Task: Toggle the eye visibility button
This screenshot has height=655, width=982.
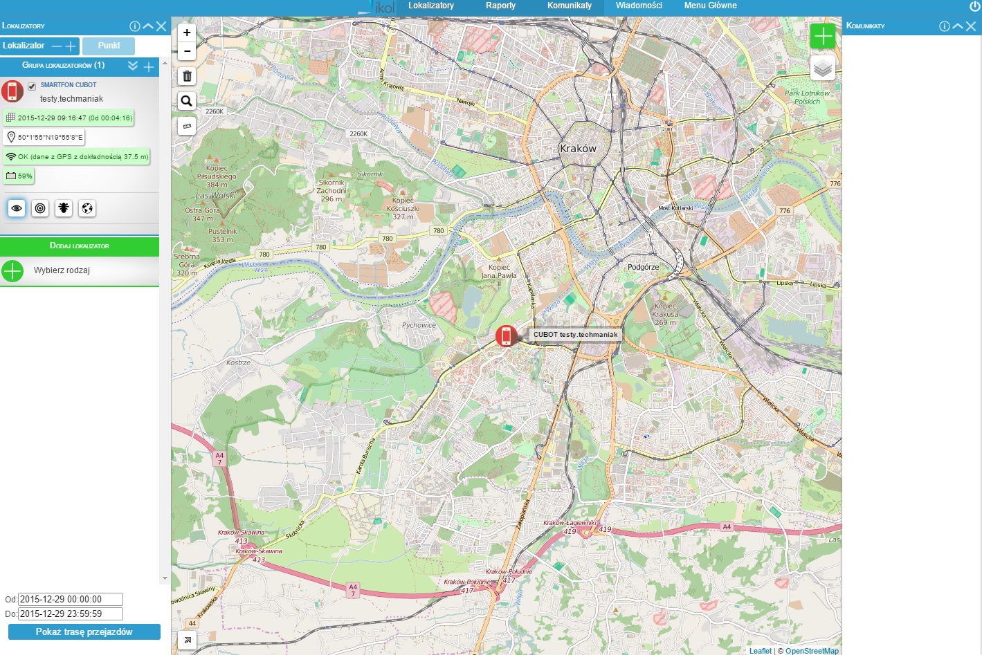Action: (17, 208)
